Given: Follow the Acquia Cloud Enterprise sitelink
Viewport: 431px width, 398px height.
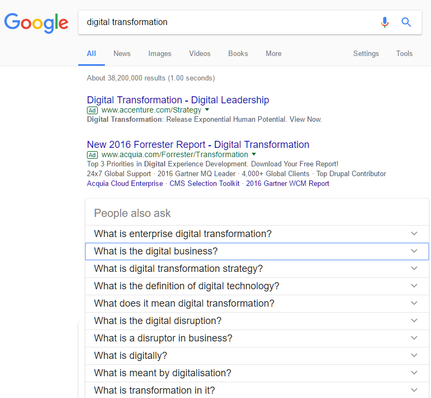Looking at the screenshot, I should [x=124, y=184].
